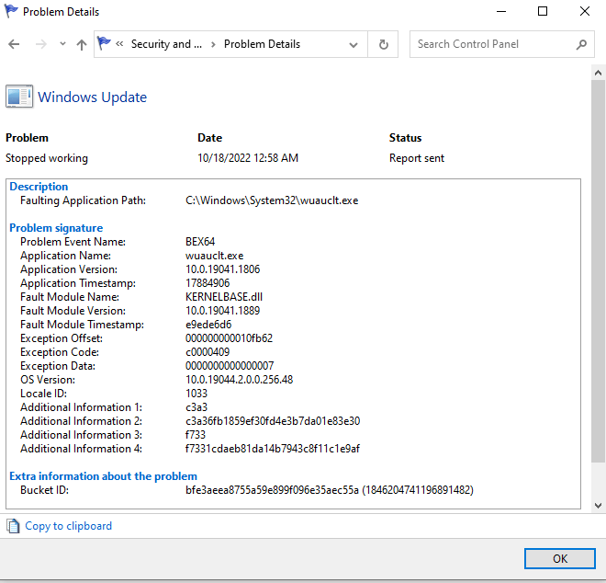Screen dimensions: 606x583
Task: Select the exception code c0000409
Action: point(208,352)
